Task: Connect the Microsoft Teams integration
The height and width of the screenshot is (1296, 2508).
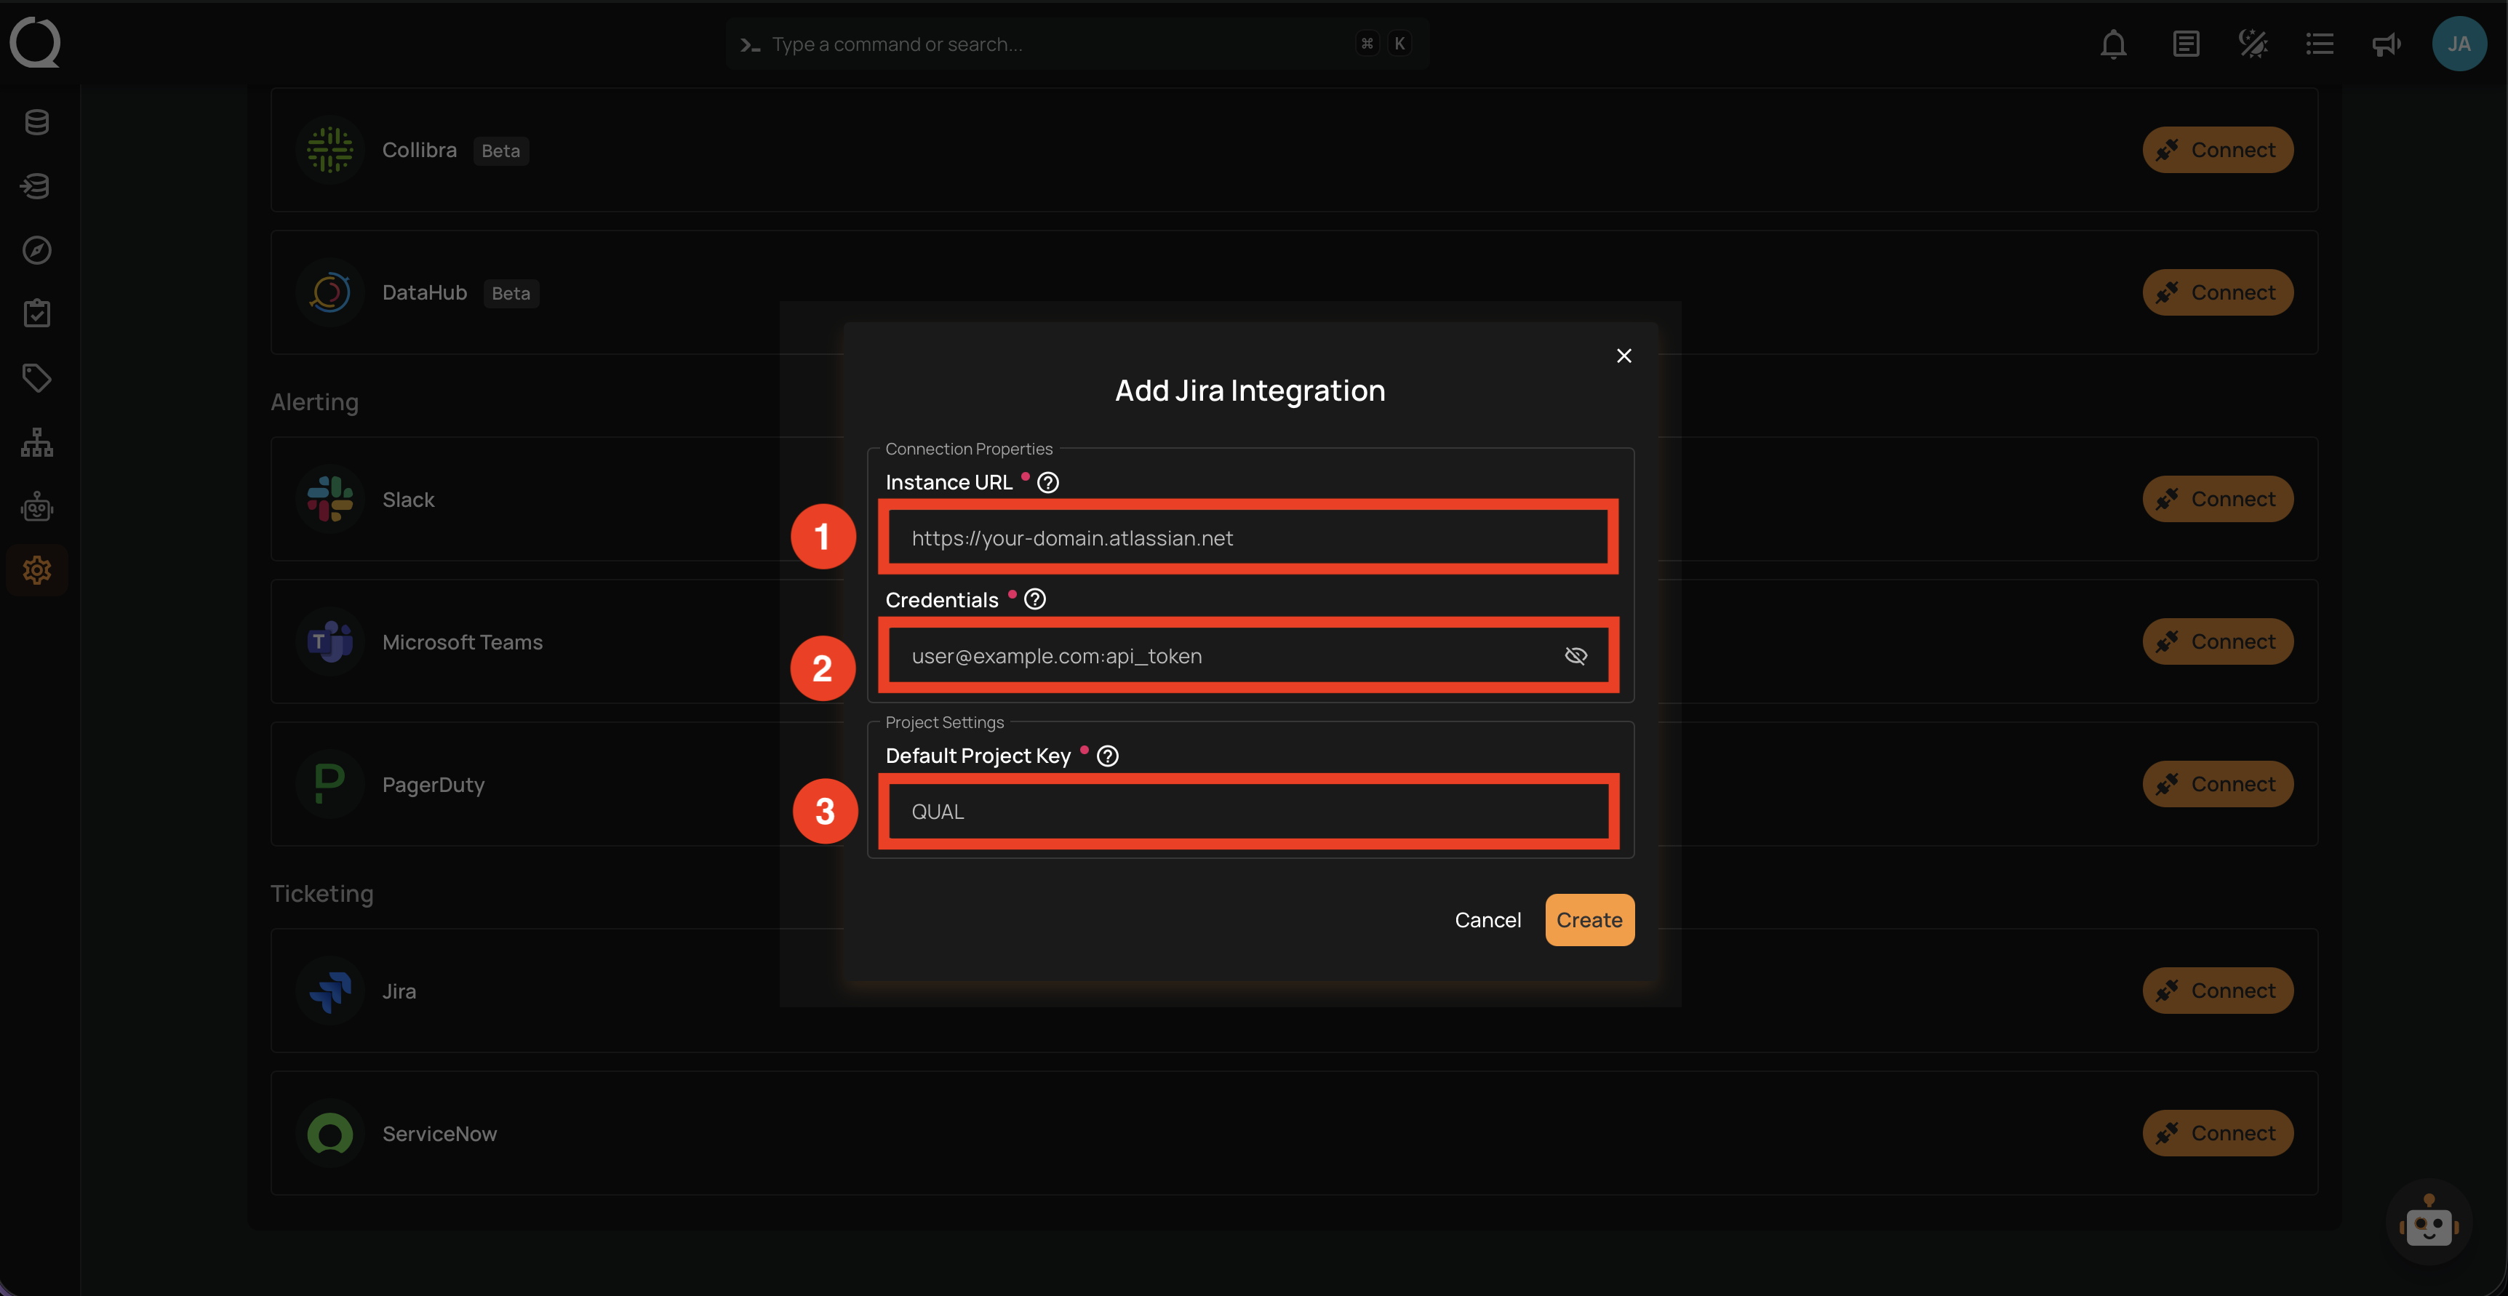Action: (x=2218, y=641)
